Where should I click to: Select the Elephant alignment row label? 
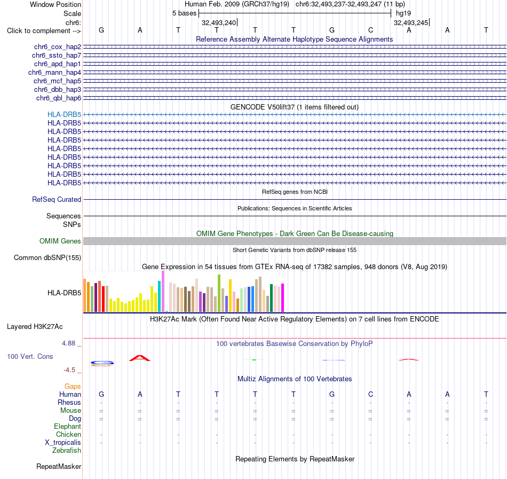[67, 427]
